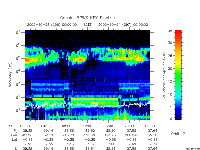Click the Lon value 216.79
This screenshot has width=200, height=150.
click(x=68, y=135)
